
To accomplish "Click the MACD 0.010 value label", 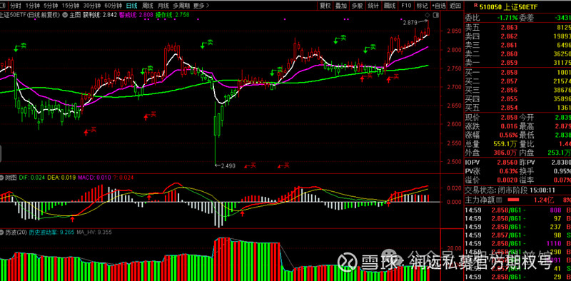I will tap(94, 178).
